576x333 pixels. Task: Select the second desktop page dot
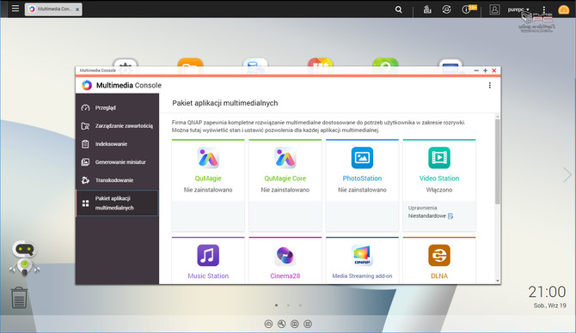pos(288,306)
